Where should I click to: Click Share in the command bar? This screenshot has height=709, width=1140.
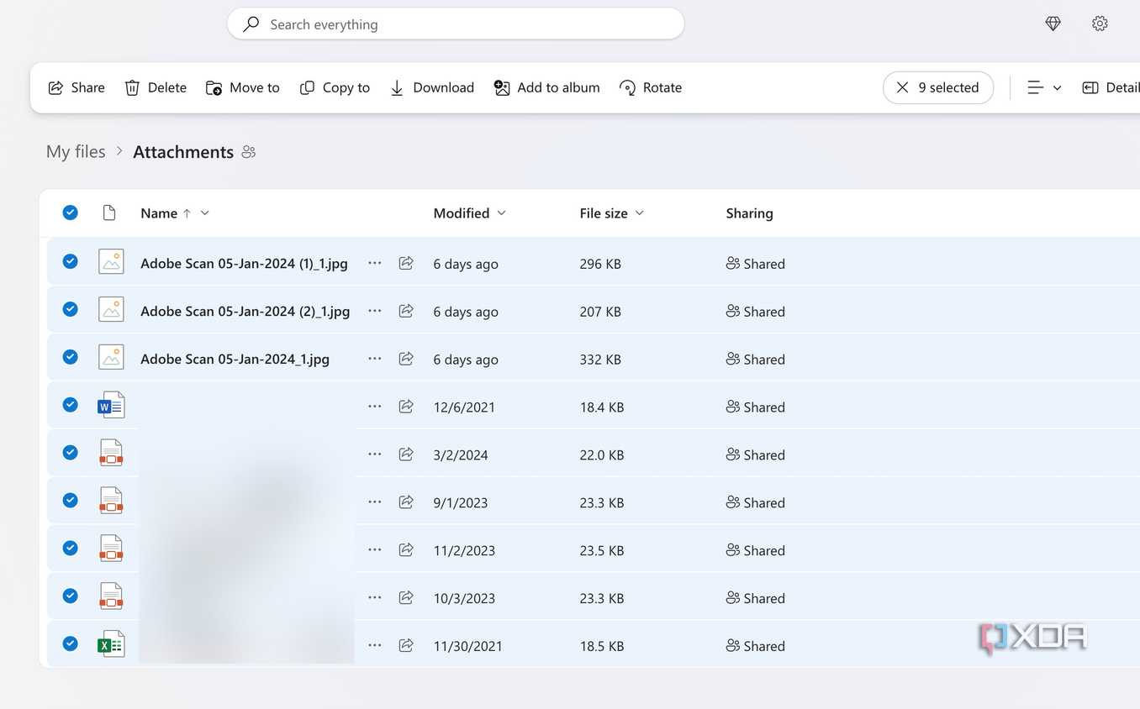tap(77, 87)
